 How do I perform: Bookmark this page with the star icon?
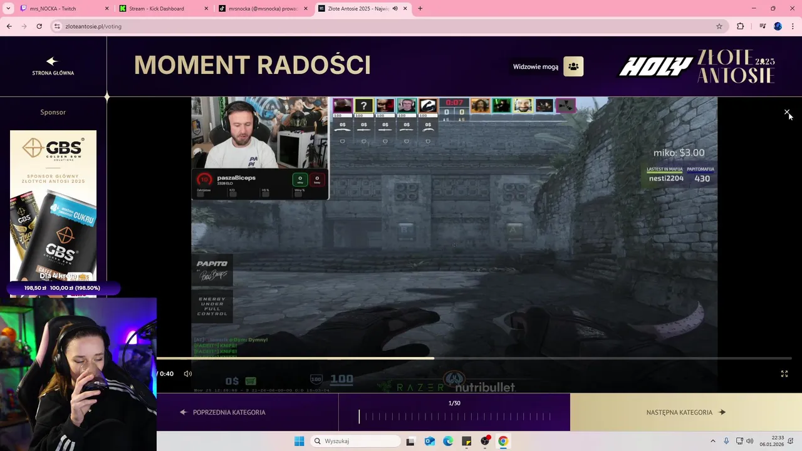(x=719, y=26)
